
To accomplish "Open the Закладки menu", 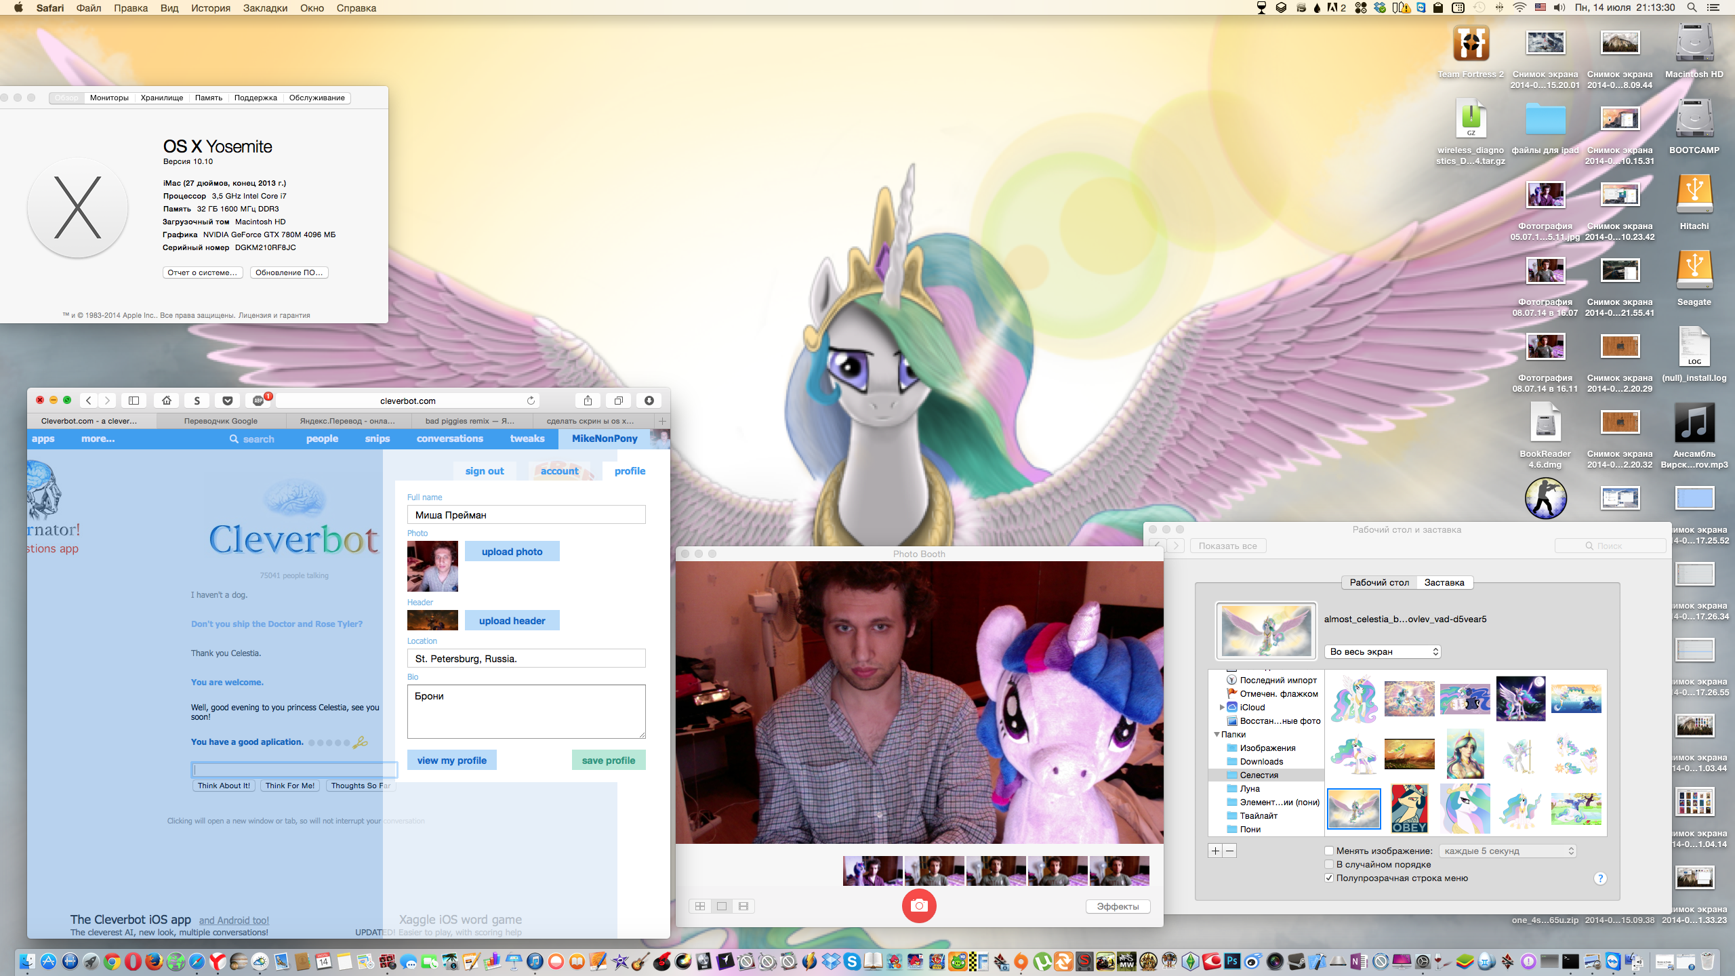I will 265,7.
